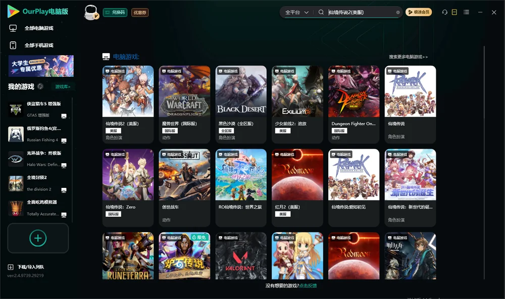Open the Legends of Runeterra card

(x=128, y=256)
